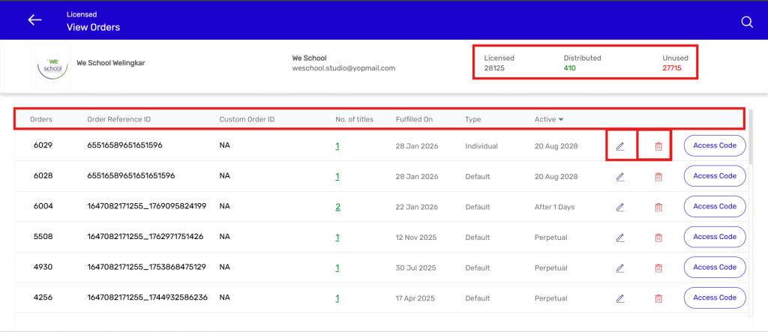Edit order 5508 via pencil icon

[620, 238]
